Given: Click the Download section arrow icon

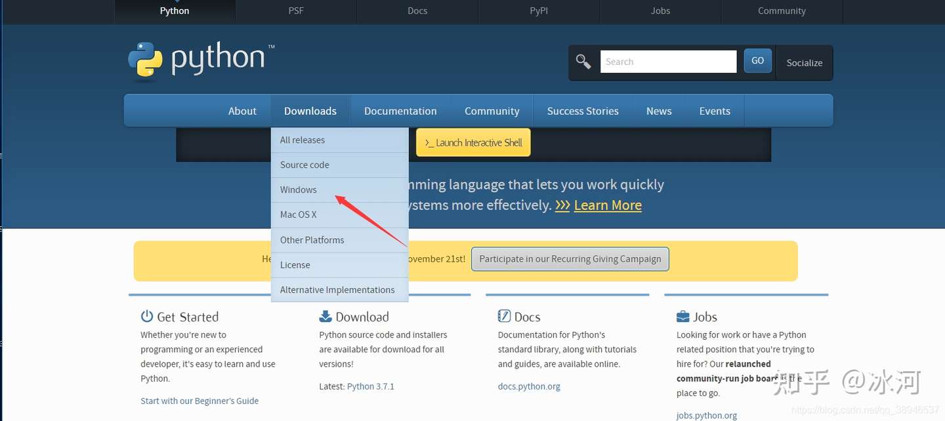Looking at the screenshot, I should [x=325, y=316].
